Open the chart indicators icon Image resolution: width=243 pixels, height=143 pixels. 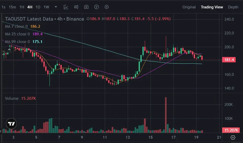tap(66, 7)
